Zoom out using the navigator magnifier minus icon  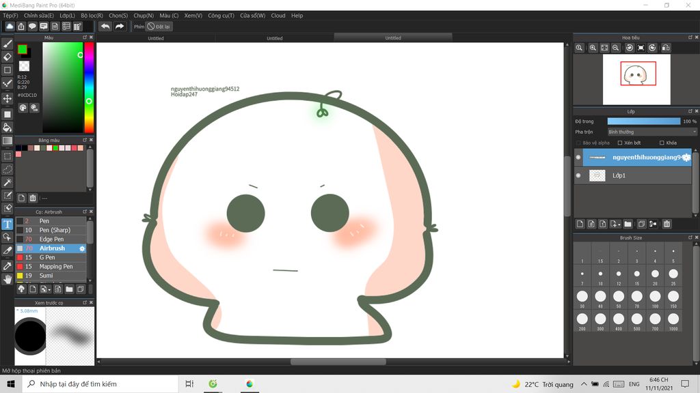click(x=616, y=48)
